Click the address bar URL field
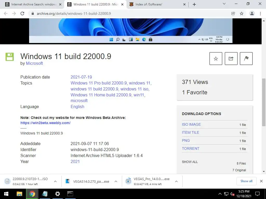This screenshot has width=266, height=199. click(x=131, y=13)
